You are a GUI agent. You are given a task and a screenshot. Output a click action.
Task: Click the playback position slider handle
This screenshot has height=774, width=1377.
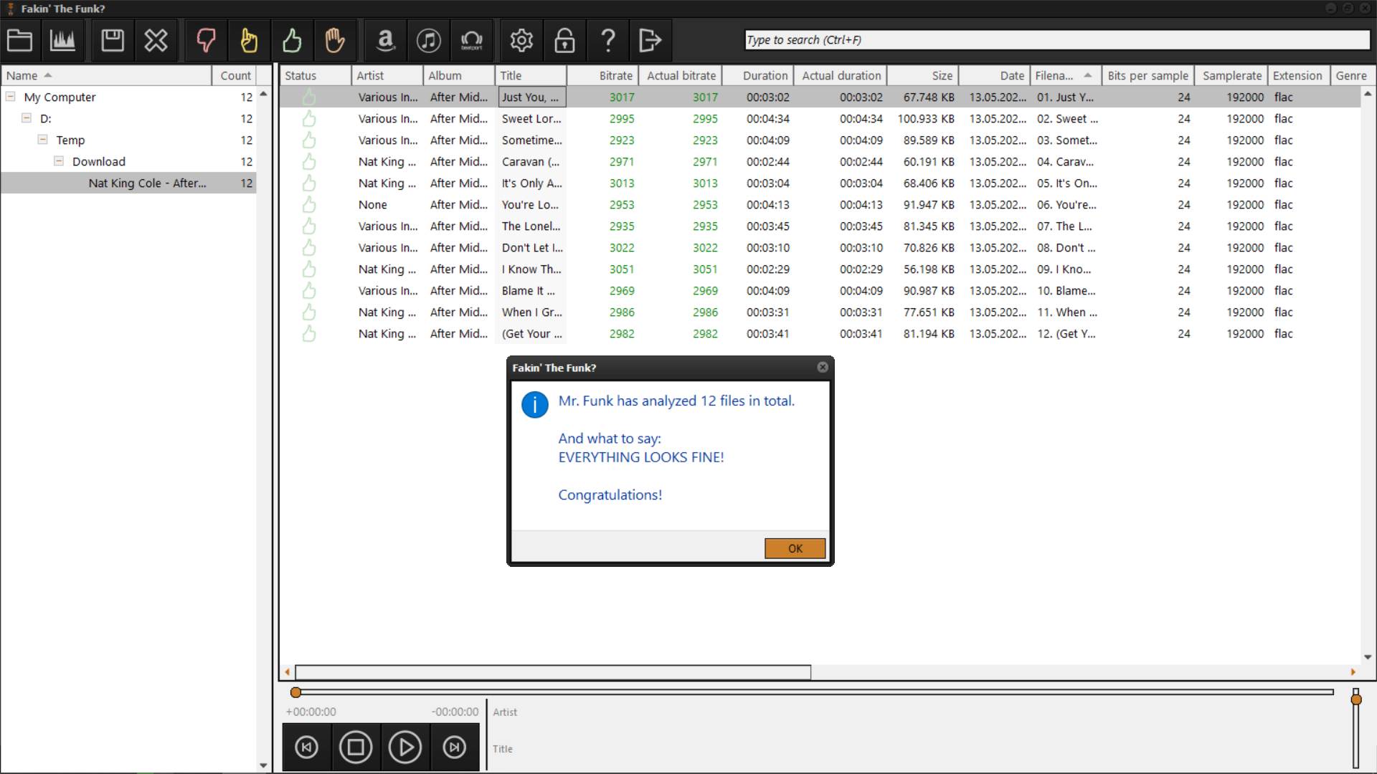295,692
